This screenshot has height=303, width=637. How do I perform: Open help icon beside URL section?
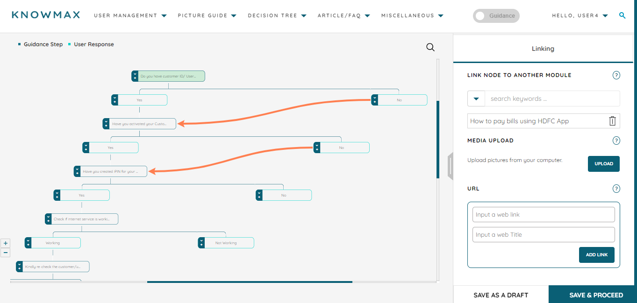point(616,189)
